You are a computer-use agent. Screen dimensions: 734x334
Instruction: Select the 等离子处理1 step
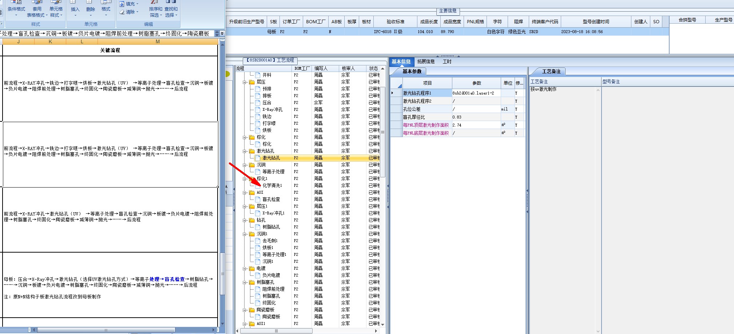pyautogui.click(x=274, y=254)
